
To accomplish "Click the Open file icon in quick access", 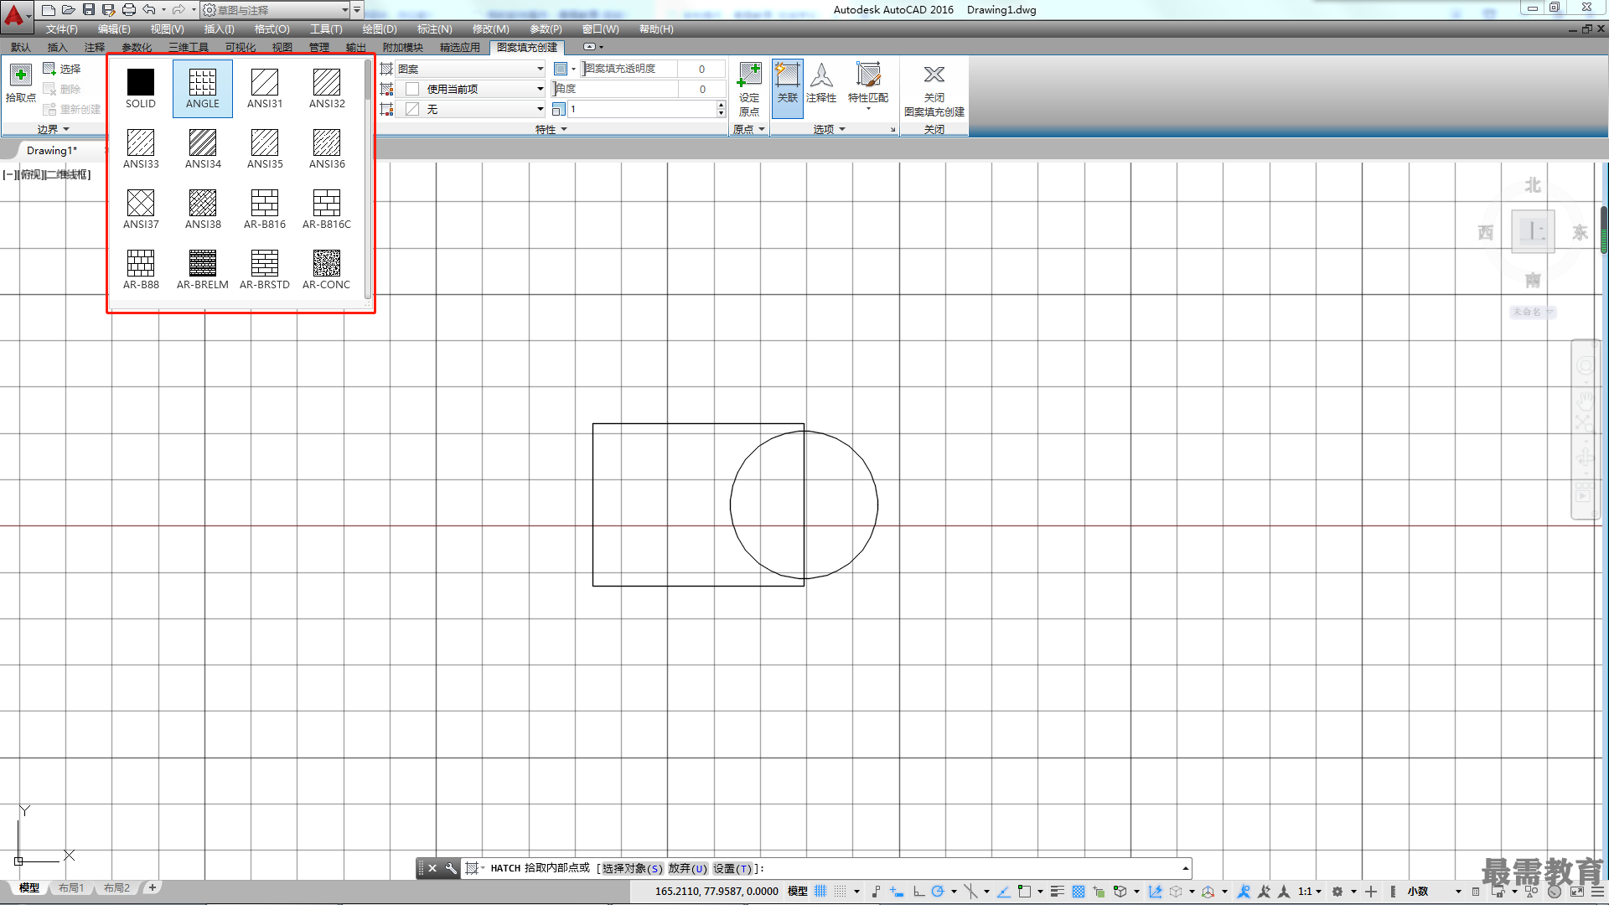I will (69, 10).
